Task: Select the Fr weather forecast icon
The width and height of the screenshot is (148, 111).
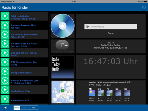Action: tap(109, 93)
